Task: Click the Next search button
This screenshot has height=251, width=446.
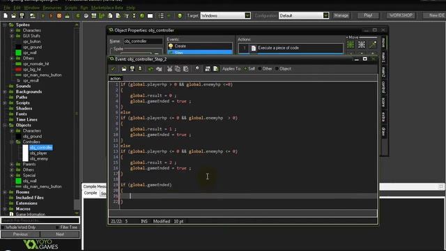Action: click(x=60, y=234)
